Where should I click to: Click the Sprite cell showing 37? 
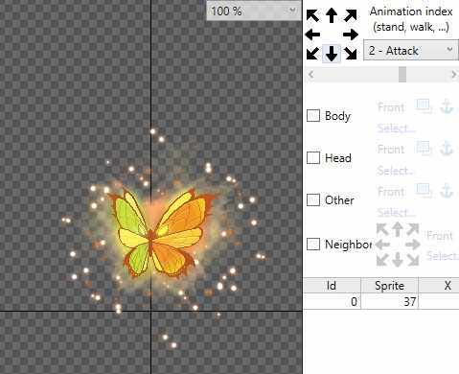pyautogui.click(x=389, y=301)
